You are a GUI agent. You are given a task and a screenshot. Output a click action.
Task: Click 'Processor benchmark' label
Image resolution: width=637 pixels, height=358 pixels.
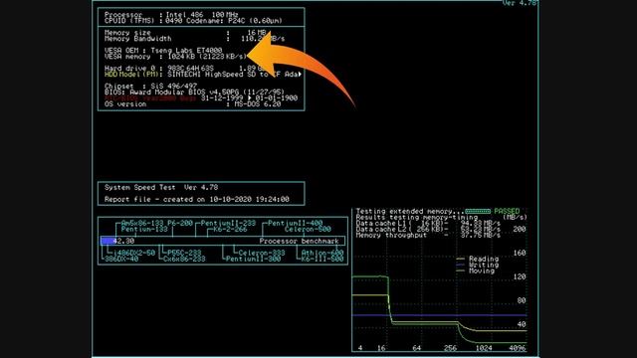pyautogui.click(x=299, y=241)
